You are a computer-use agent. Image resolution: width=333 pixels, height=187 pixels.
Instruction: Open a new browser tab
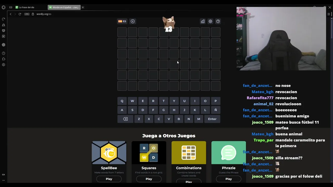(83, 7)
